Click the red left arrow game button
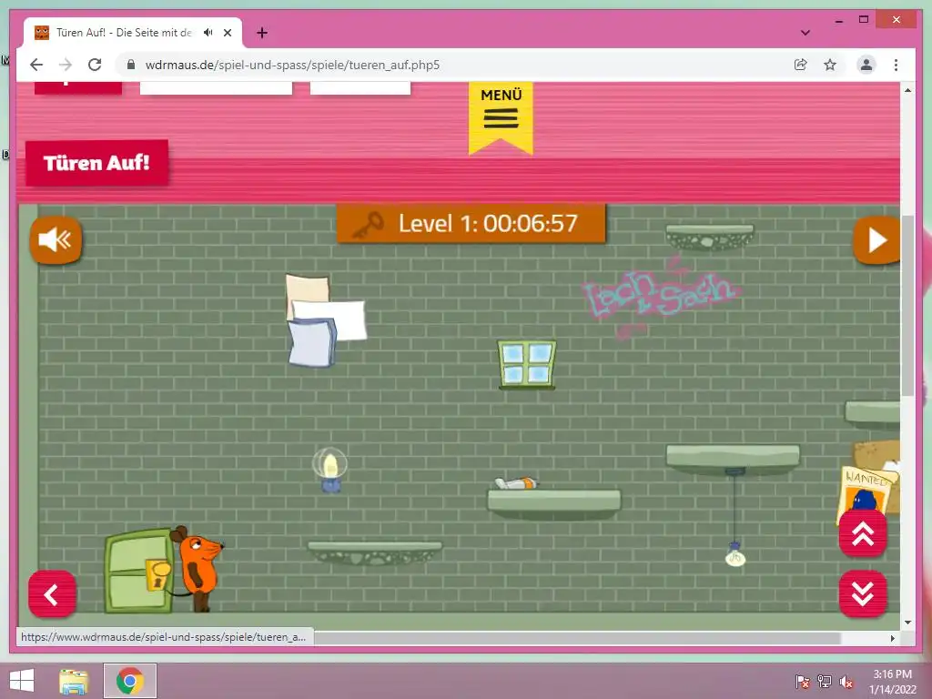 [x=52, y=593]
